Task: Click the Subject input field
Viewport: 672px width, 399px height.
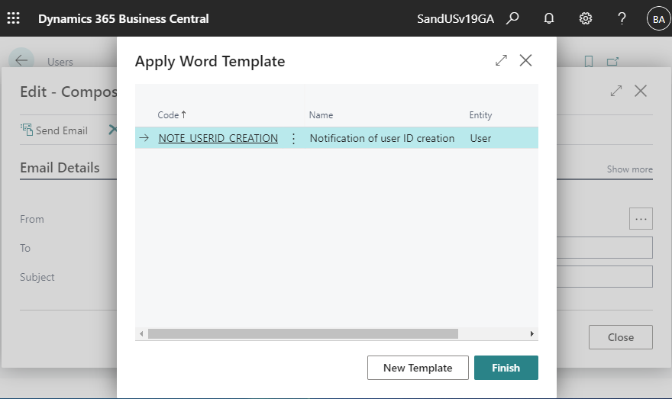Action: coord(605,277)
